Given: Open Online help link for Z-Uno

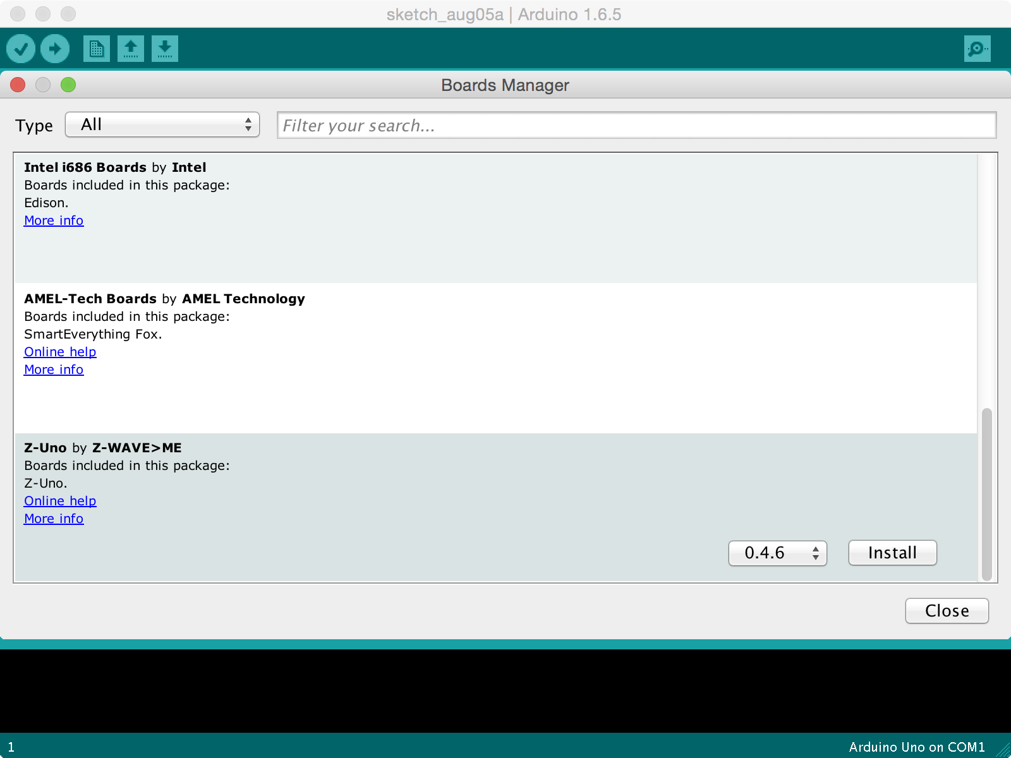Looking at the screenshot, I should tap(60, 501).
